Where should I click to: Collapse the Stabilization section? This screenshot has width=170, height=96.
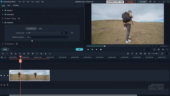click(3, 22)
